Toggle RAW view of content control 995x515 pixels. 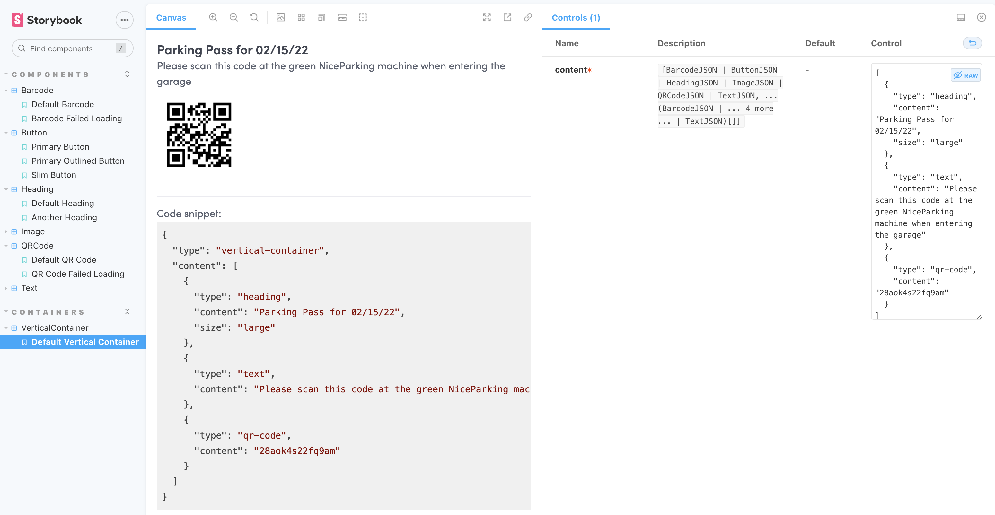pos(966,75)
